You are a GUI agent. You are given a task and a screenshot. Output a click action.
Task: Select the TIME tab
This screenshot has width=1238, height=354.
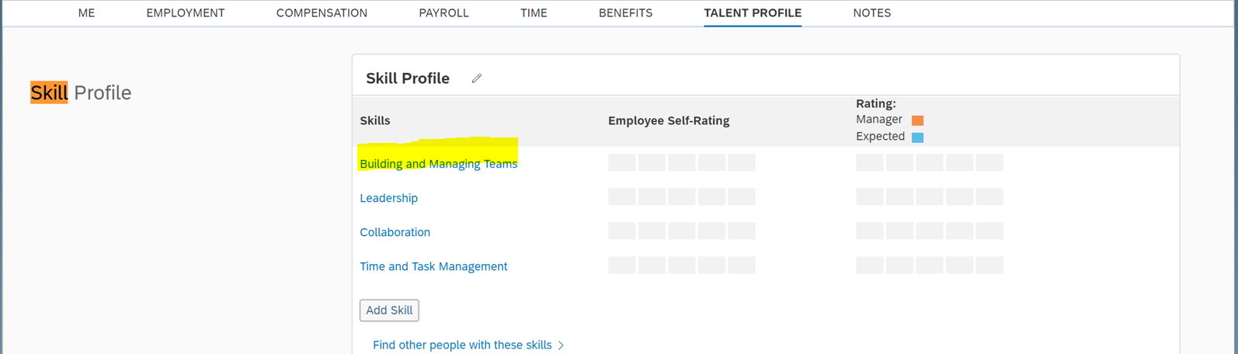tap(534, 13)
